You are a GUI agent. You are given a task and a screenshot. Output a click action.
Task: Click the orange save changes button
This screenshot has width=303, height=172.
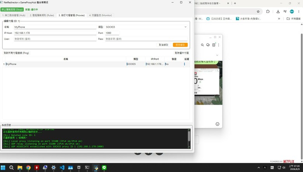tap(180, 45)
